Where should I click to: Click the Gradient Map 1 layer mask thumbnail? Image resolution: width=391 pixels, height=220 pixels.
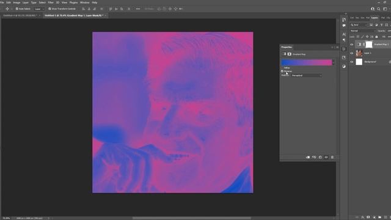(369, 45)
